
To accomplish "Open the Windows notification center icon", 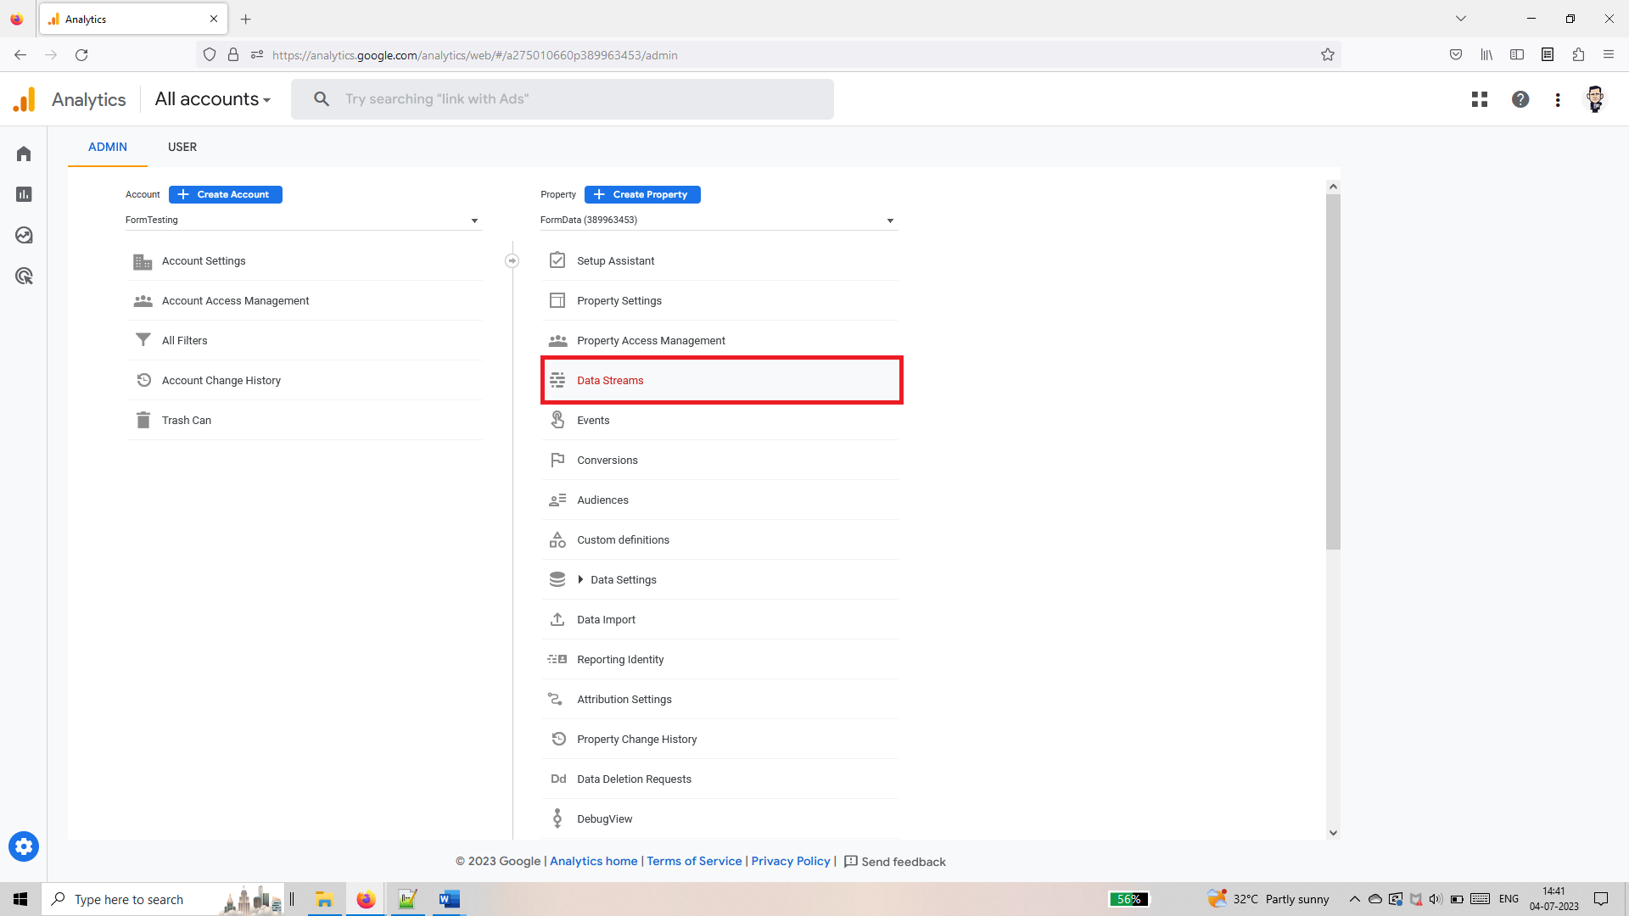I will click(1601, 899).
